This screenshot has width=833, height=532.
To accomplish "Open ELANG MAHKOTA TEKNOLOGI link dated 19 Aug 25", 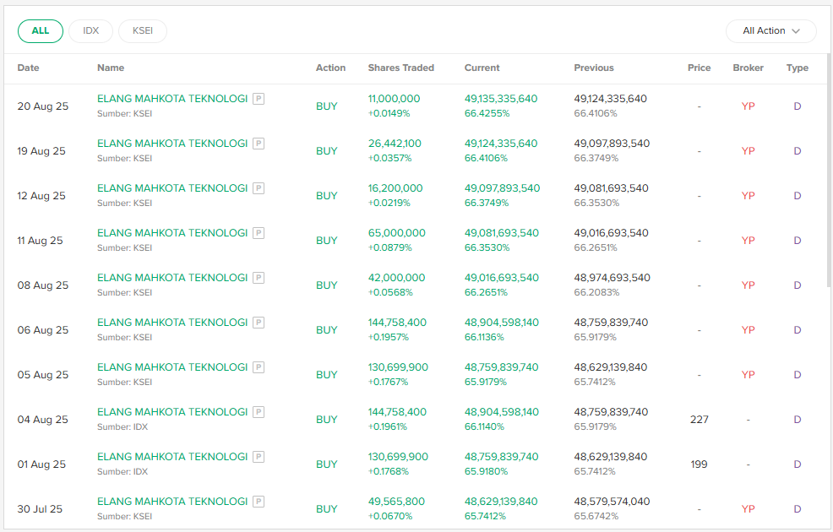I will click(172, 144).
